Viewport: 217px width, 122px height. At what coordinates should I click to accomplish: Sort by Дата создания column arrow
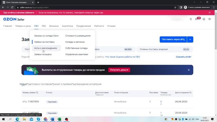191,93
